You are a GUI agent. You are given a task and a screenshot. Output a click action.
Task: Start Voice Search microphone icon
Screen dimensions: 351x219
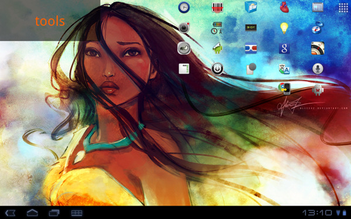318,68
